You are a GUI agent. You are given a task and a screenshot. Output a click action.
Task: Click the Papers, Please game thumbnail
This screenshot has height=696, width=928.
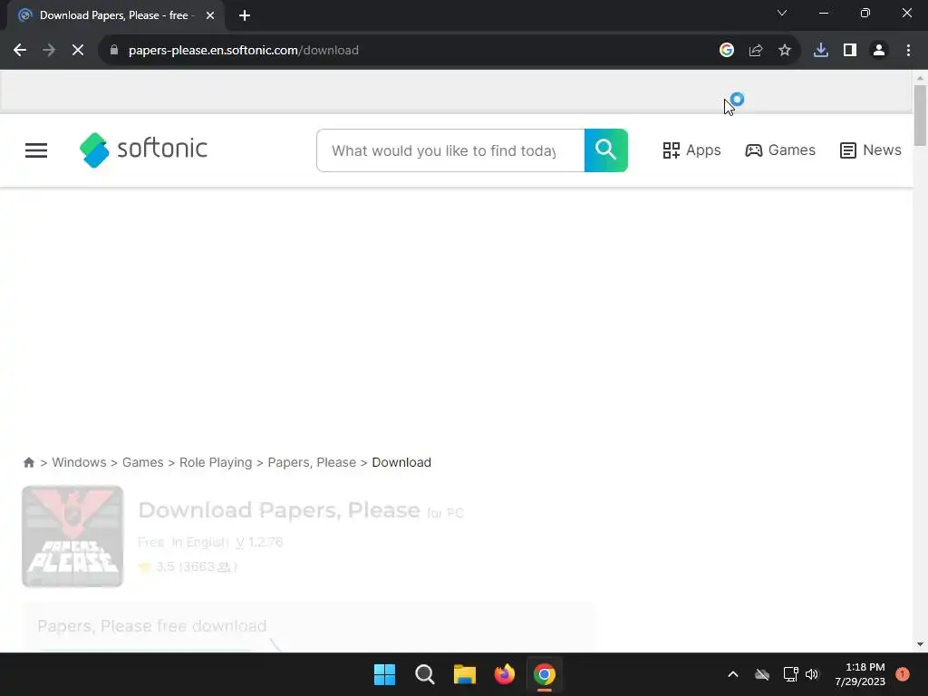pyautogui.click(x=72, y=536)
